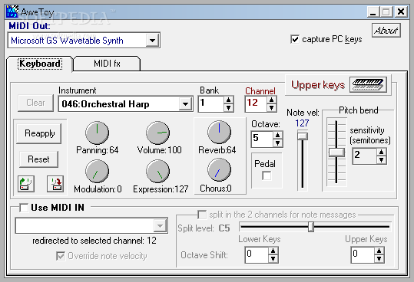Increase the Bank value
This screenshot has width=414, height=282.
pos(228,100)
